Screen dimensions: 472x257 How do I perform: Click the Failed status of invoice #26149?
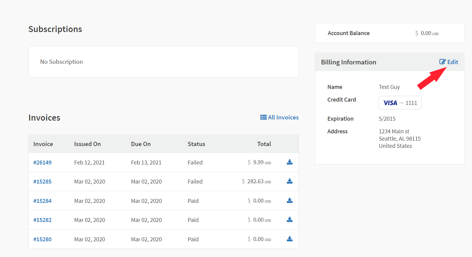(195, 162)
